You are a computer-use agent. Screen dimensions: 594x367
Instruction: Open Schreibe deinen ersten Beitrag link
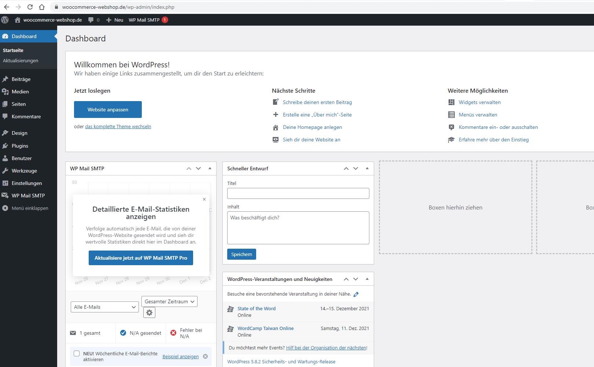click(x=317, y=102)
